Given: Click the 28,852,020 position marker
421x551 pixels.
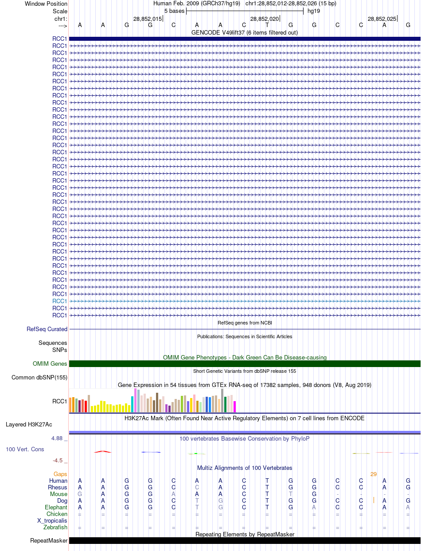Looking at the screenshot, I should click(x=265, y=19).
